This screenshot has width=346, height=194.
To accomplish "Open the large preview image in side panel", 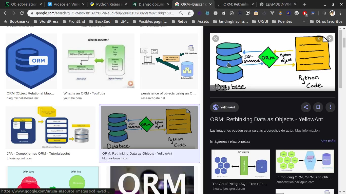I will coord(273,62).
